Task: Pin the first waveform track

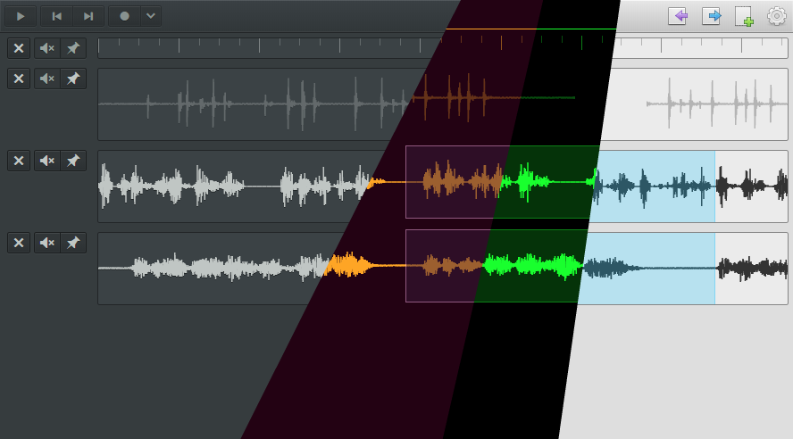Action: 73,79
